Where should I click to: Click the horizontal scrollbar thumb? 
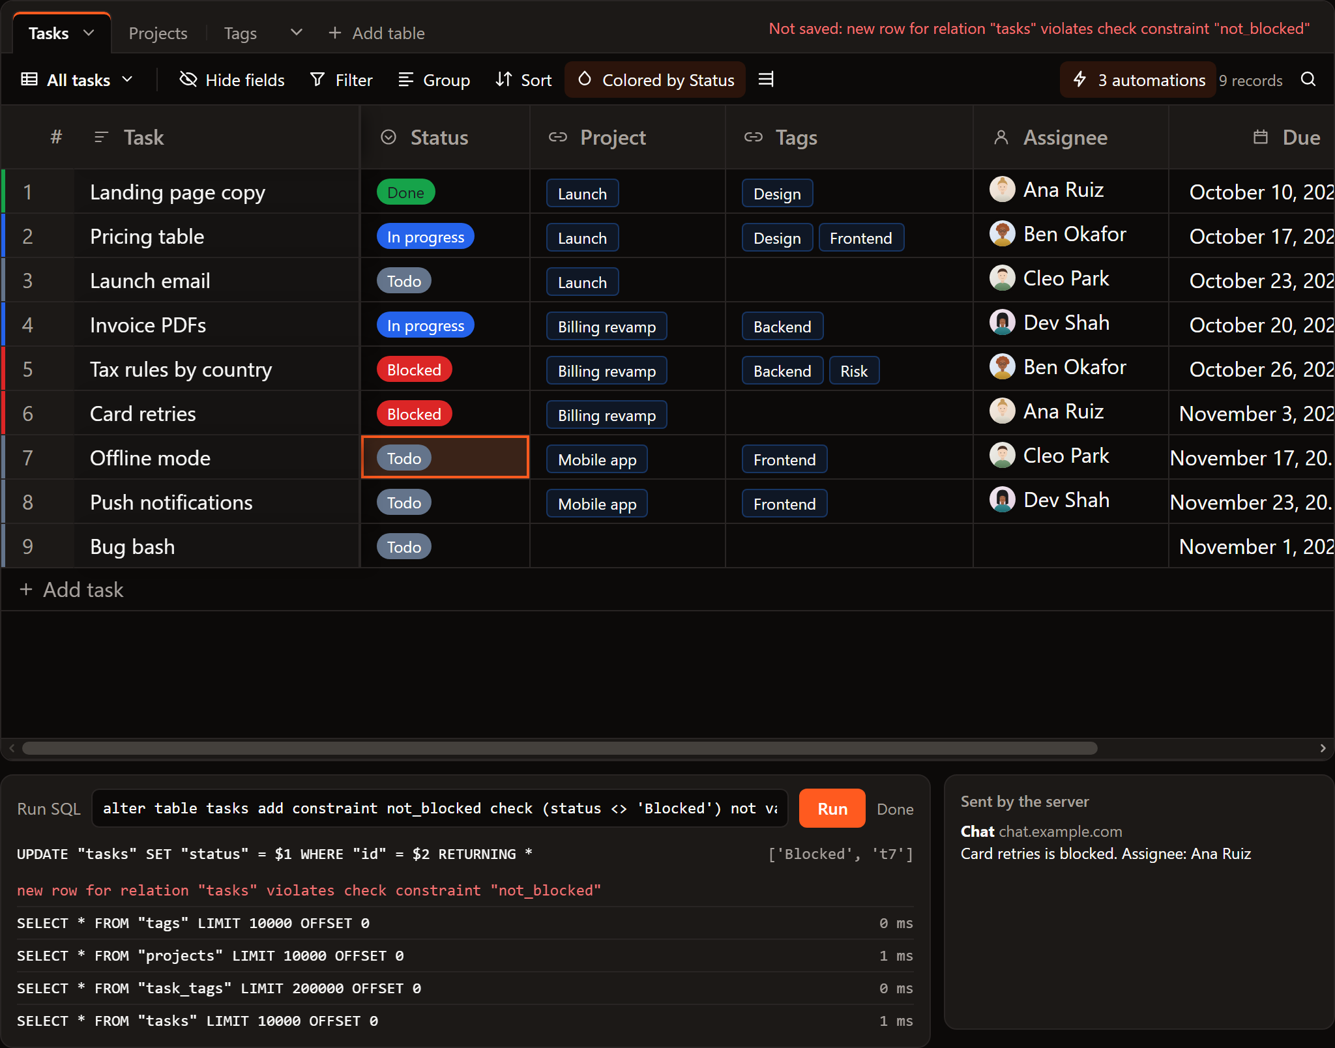tap(559, 748)
